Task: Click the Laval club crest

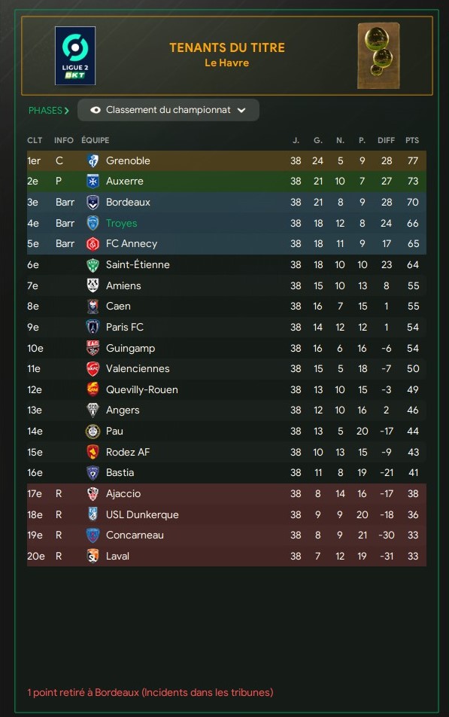Action: click(x=93, y=556)
